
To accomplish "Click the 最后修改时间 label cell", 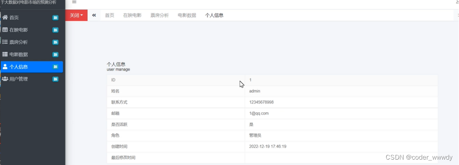I will [176, 158].
